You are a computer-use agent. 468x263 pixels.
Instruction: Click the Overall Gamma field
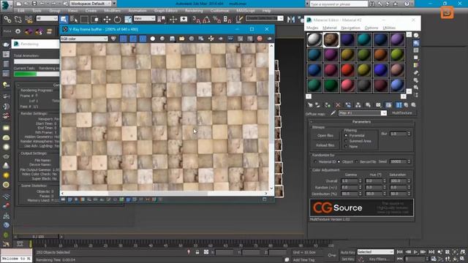(x=350, y=181)
